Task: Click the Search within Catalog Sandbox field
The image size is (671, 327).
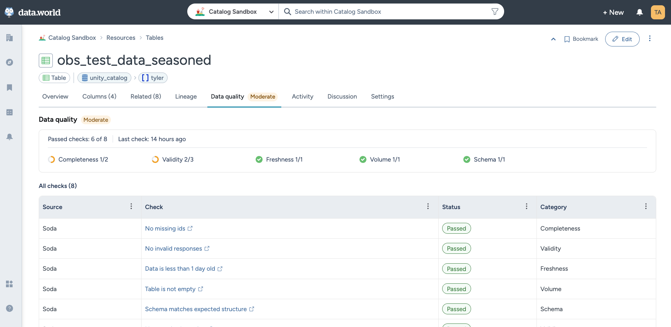Action: 387,12
